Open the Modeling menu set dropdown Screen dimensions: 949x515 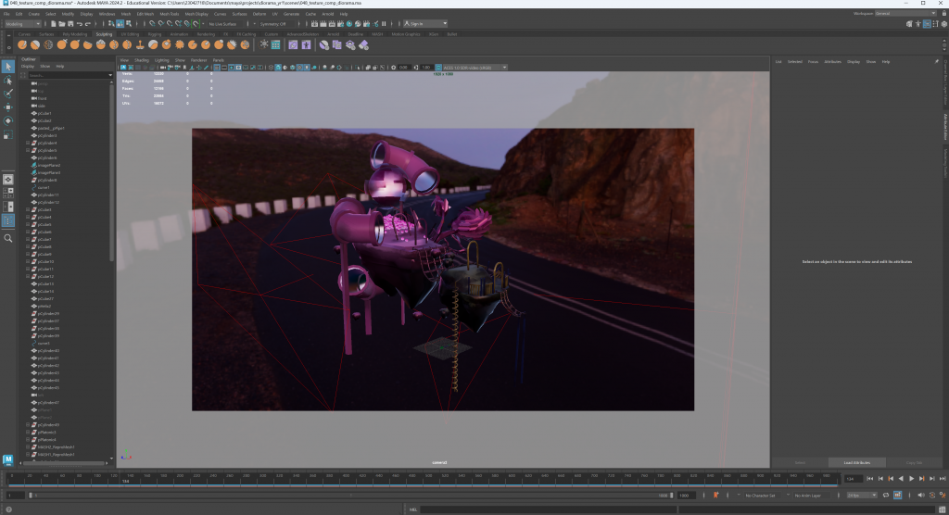pos(22,23)
